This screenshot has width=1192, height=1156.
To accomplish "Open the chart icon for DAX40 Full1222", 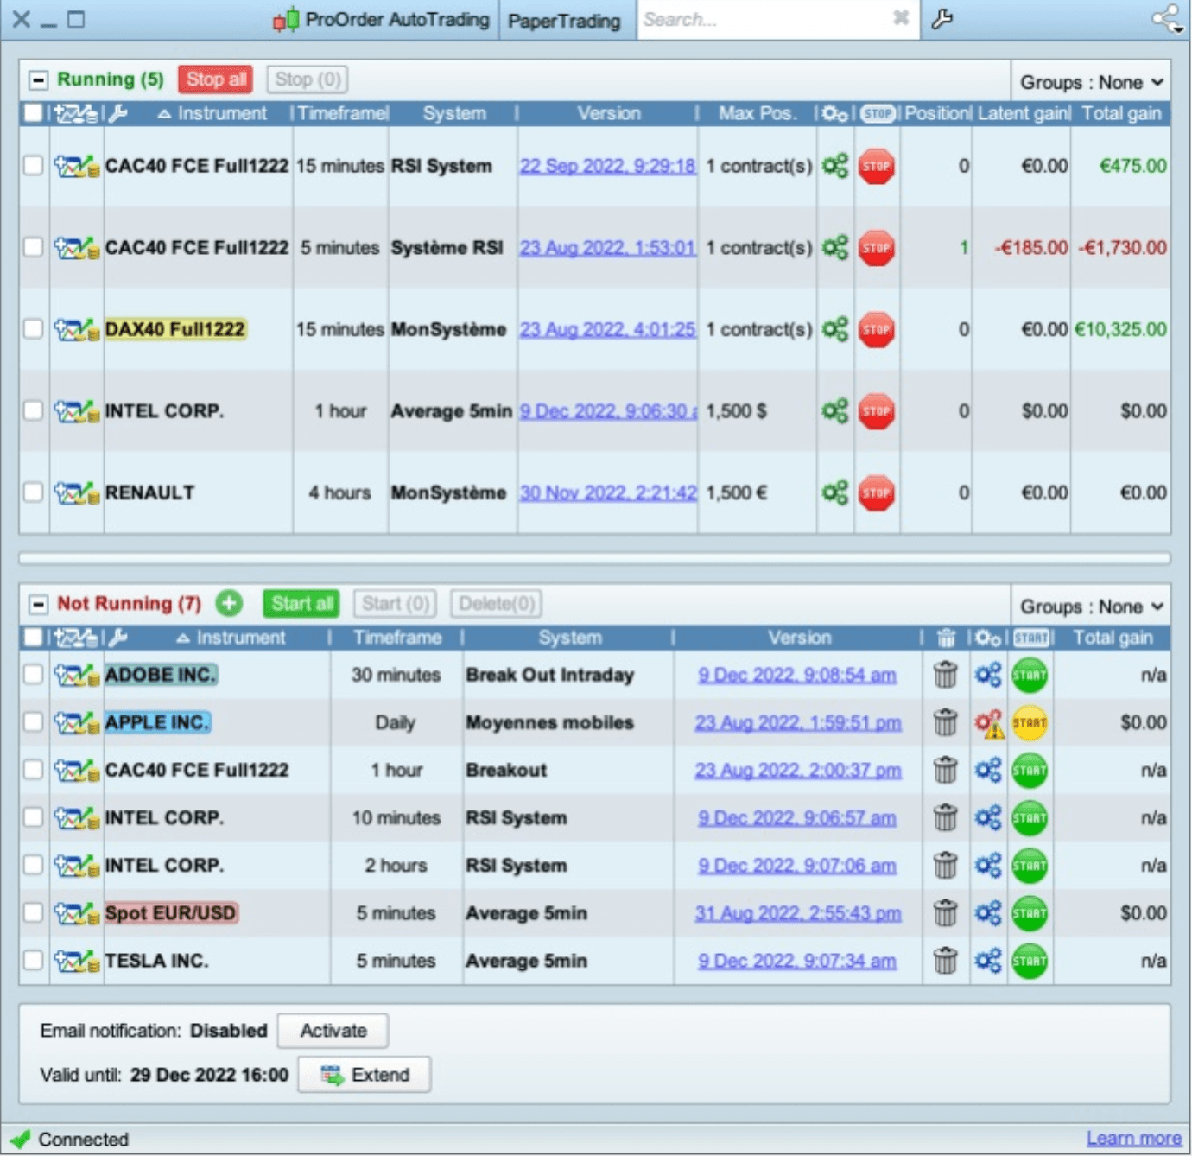I will tap(74, 329).
